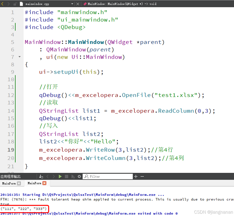This screenshot has height=216, width=234.
Task: Click QMainWindow(parent) in line 6
Action: click(80, 50)
